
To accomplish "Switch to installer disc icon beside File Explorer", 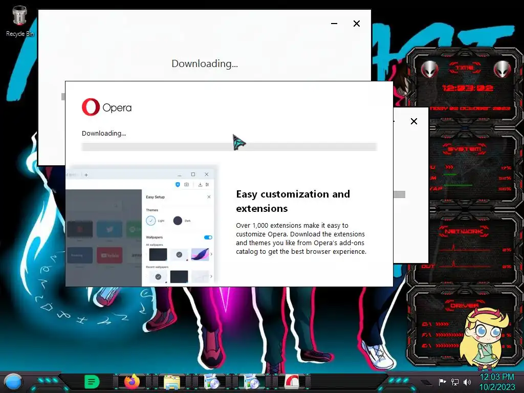I will coord(212,382).
